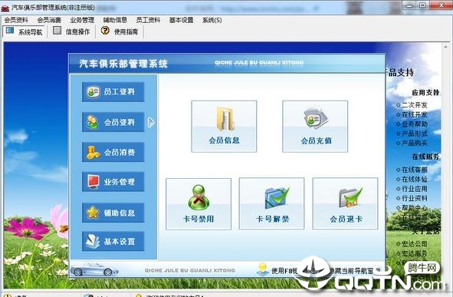Image resolution: width=453 pixels, height=297 pixels.
Task: Select 辅助信息 star sidebar button
Action: [113, 213]
